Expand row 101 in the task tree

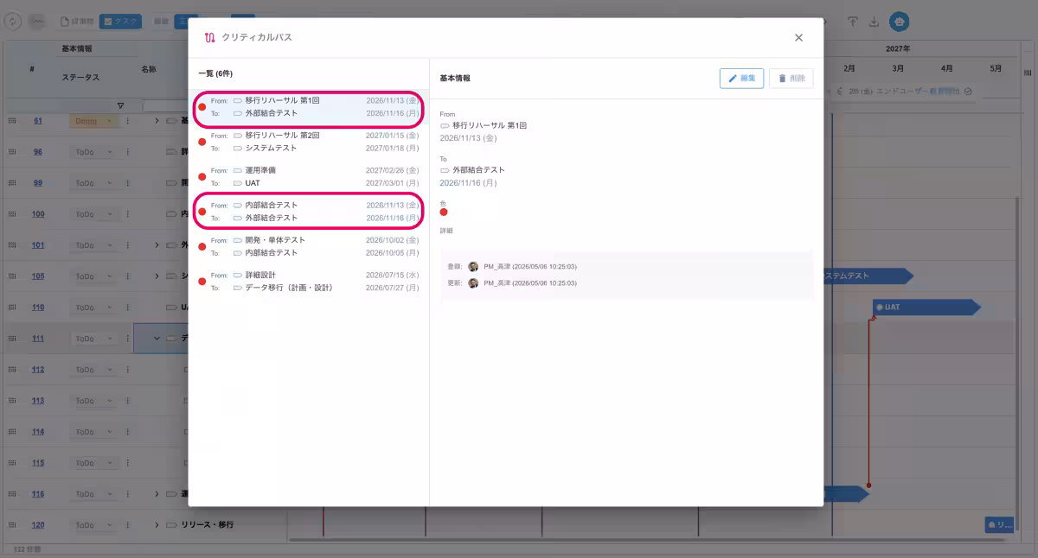[157, 245]
